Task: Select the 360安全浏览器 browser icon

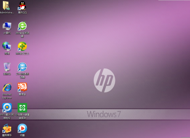Action: (22, 26)
